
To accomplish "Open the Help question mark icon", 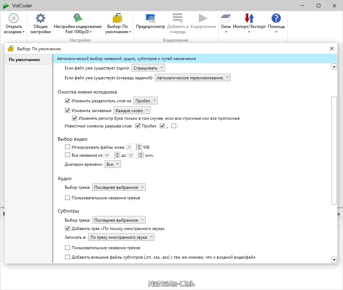I will [276, 18].
